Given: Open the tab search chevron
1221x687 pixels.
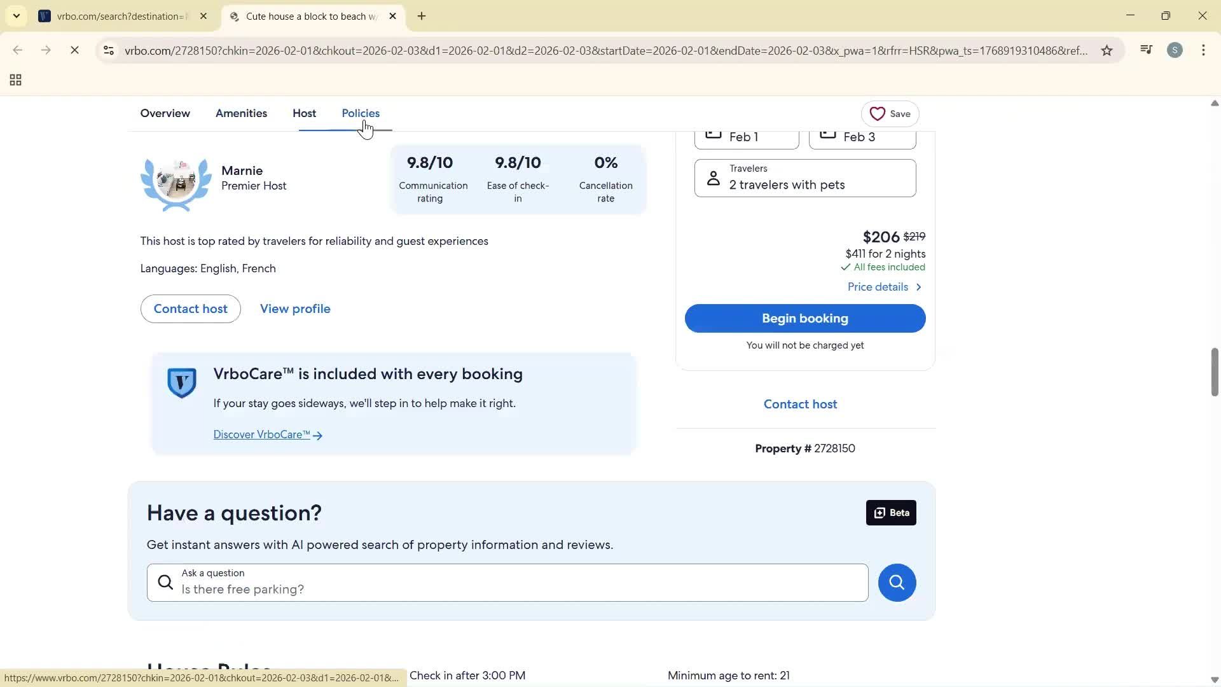Looking at the screenshot, I should pyautogui.click(x=17, y=16).
